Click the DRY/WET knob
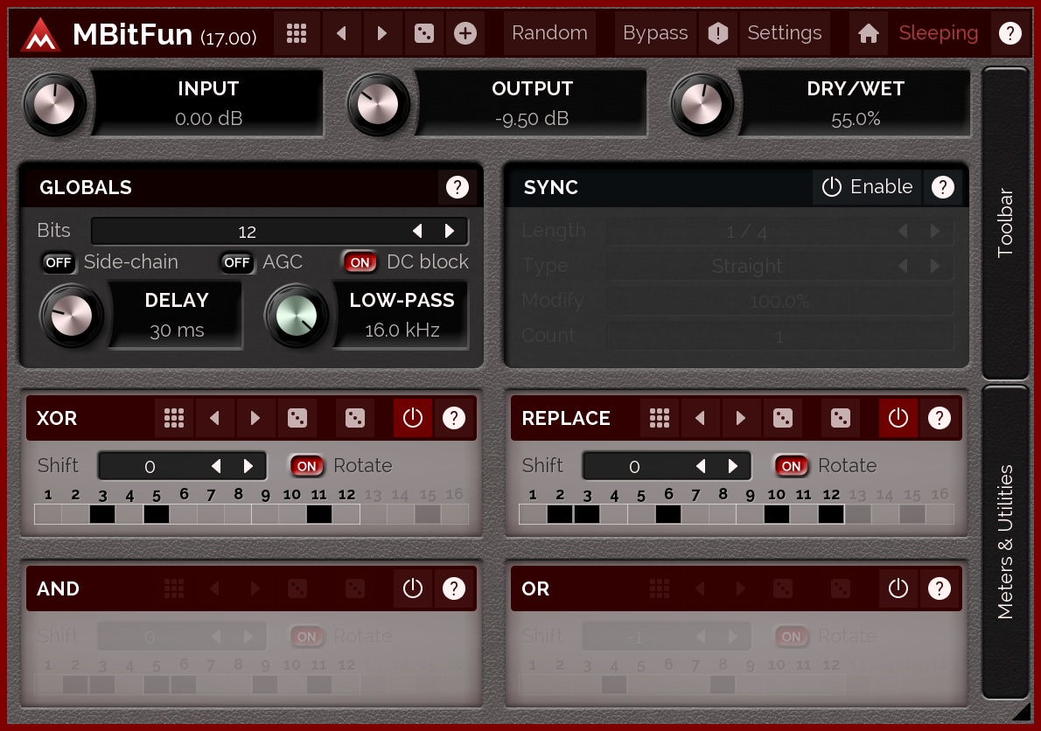Screen dimensions: 1041x731 tap(702, 104)
